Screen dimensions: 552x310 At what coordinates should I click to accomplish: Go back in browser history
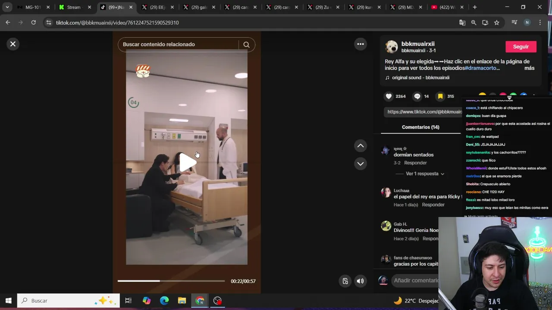click(x=8, y=22)
